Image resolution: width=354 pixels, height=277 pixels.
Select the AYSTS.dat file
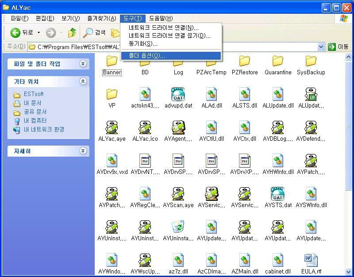277,195
